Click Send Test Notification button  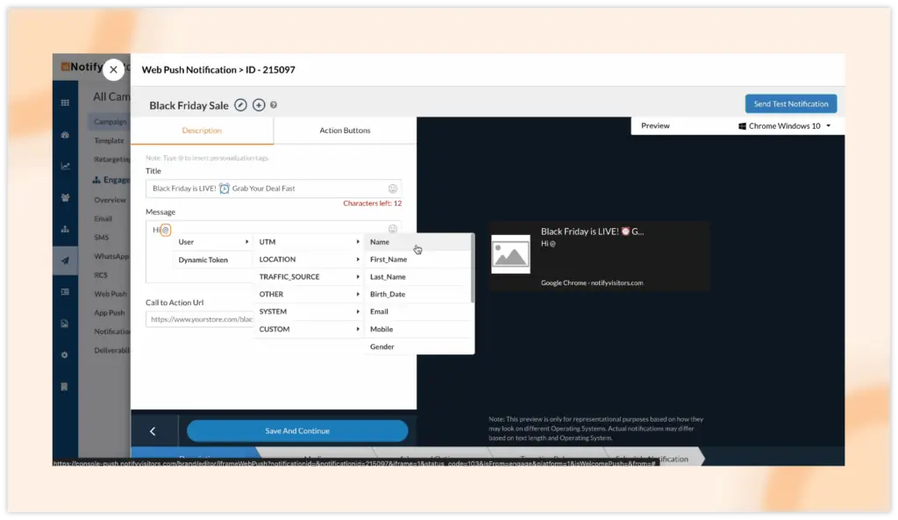[790, 103]
